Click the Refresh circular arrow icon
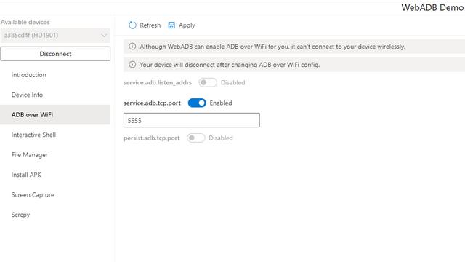The image size is (465, 262). pyautogui.click(x=132, y=25)
